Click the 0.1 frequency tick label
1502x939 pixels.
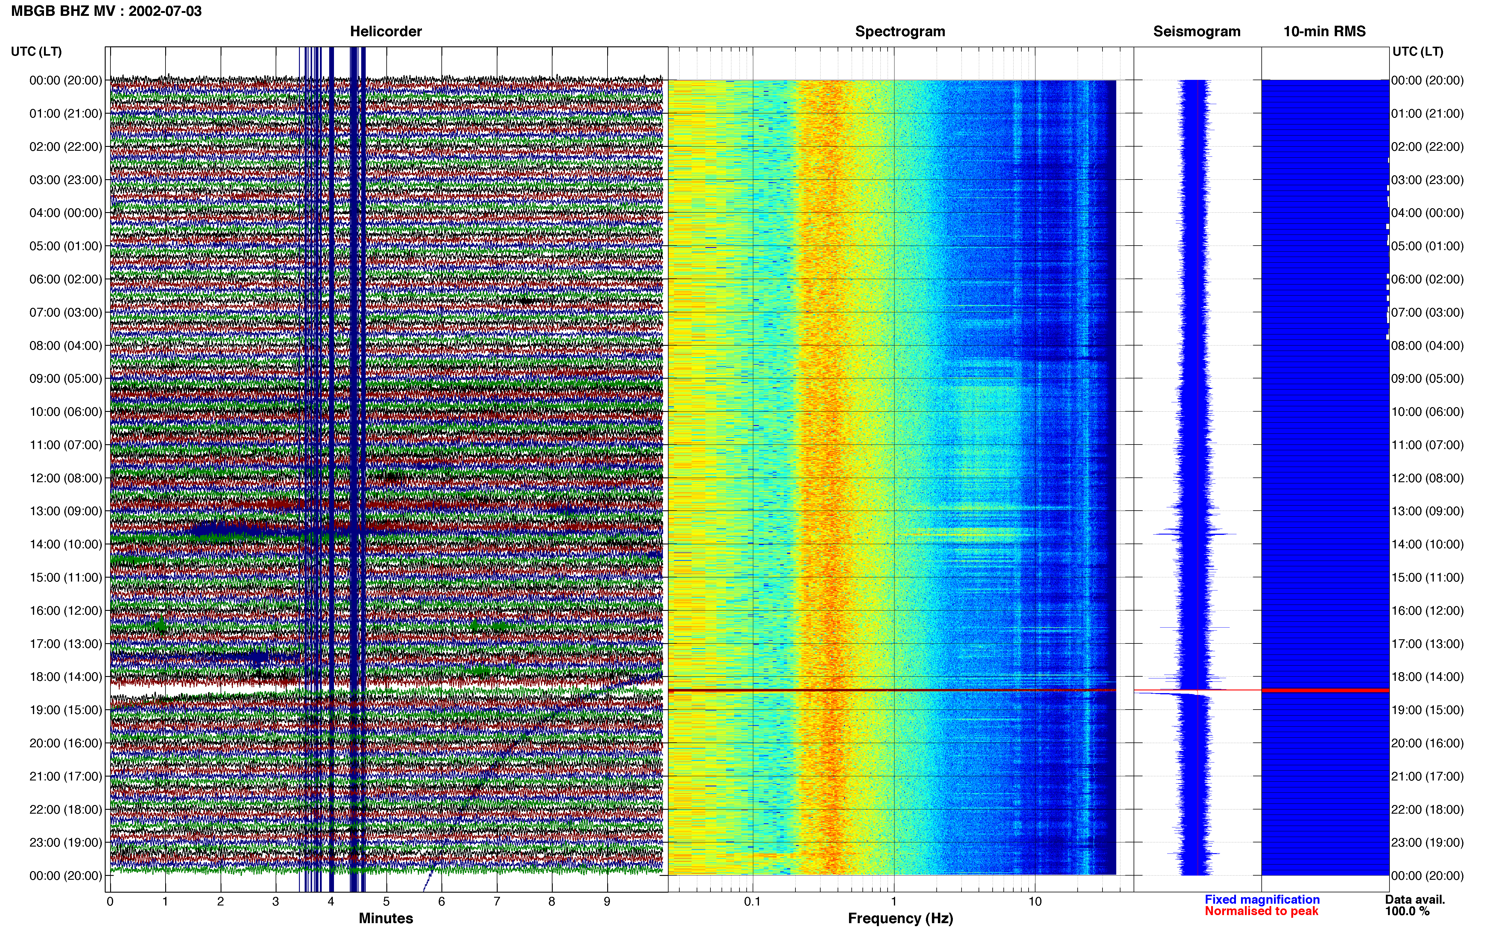[x=752, y=902]
